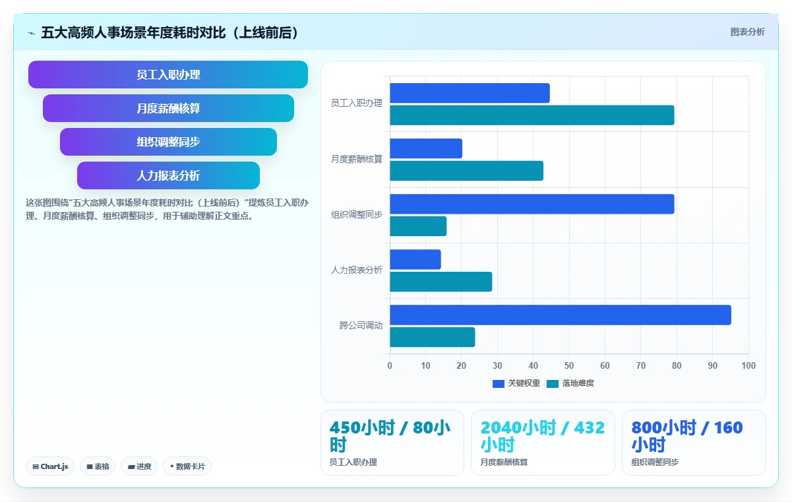Image resolution: width=792 pixels, height=502 pixels.
Task: Click the 跨公司调动 axis label in chart
Action: click(x=361, y=325)
